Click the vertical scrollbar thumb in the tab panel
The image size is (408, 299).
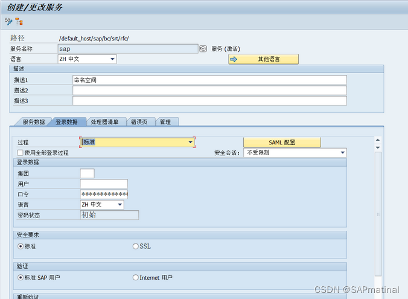coord(378,214)
